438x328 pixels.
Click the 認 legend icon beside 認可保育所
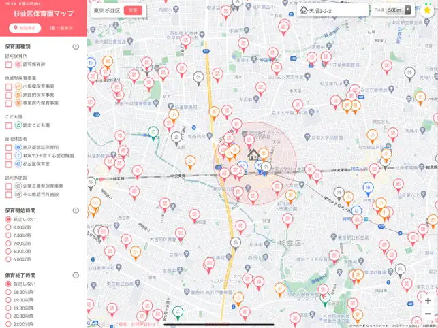[18, 65]
